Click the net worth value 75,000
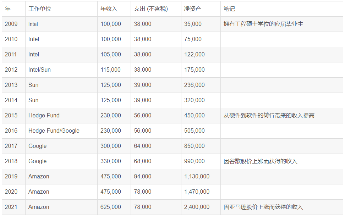The height and width of the screenshot is (216, 345). pyautogui.click(x=193, y=39)
